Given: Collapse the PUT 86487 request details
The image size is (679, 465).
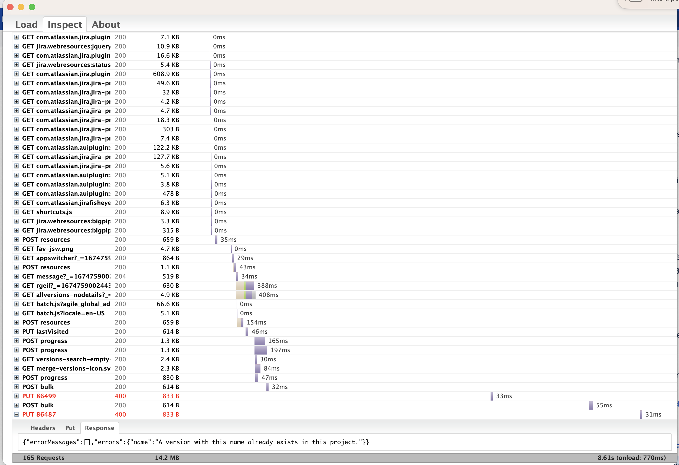Looking at the screenshot, I should click(x=17, y=414).
